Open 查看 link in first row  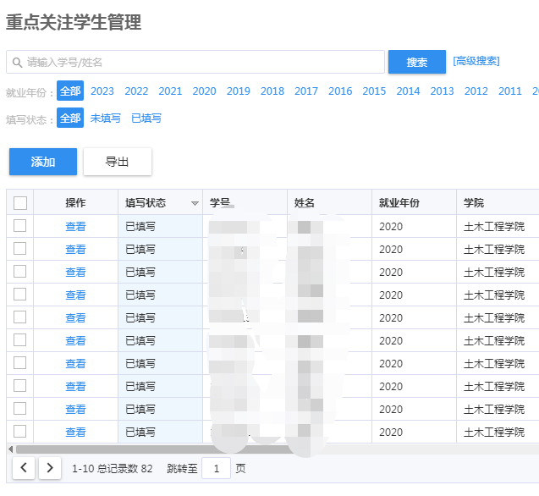pyautogui.click(x=75, y=227)
